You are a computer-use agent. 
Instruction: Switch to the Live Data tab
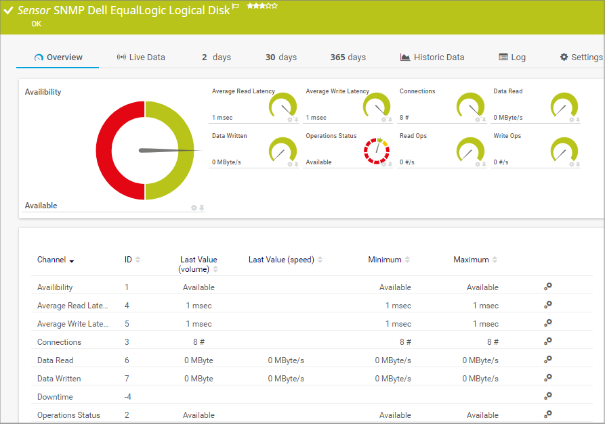point(141,57)
